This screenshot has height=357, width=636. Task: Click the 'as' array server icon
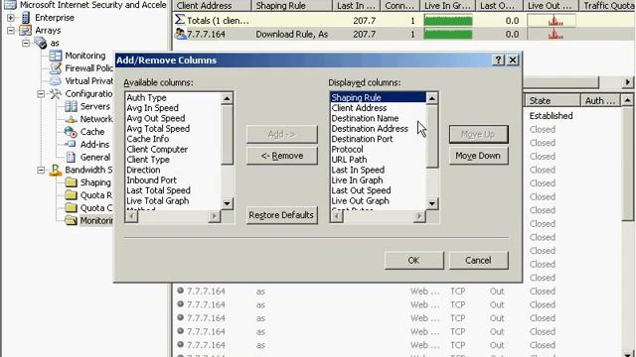coord(41,43)
